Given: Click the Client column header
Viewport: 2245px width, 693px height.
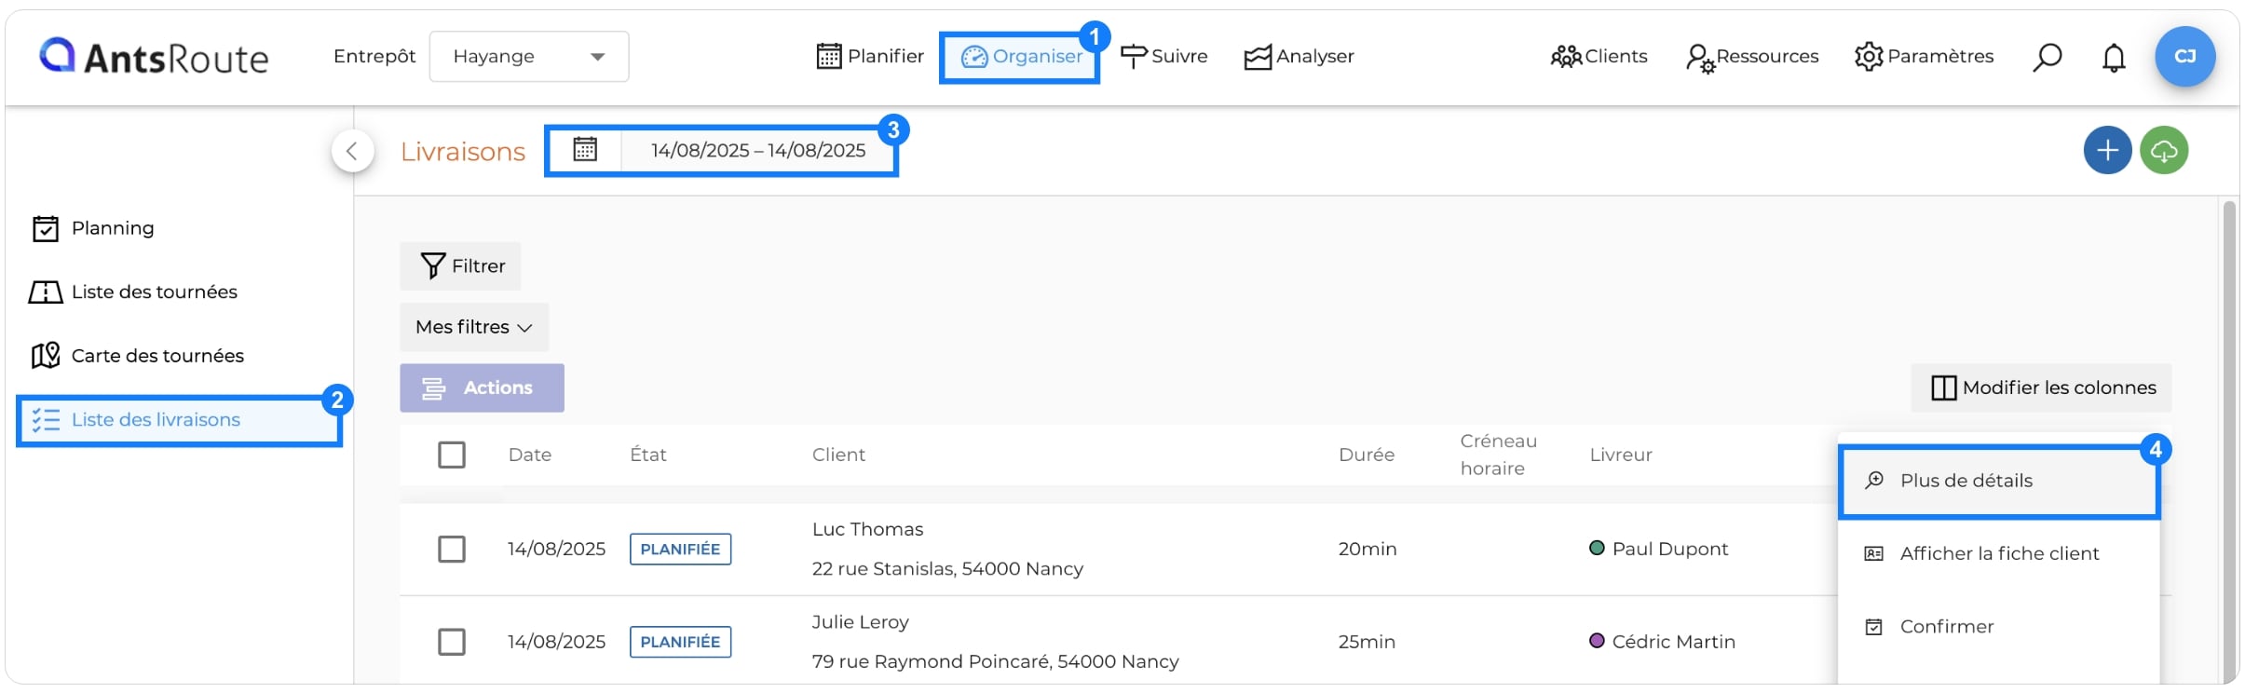Looking at the screenshot, I should coord(838,455).
